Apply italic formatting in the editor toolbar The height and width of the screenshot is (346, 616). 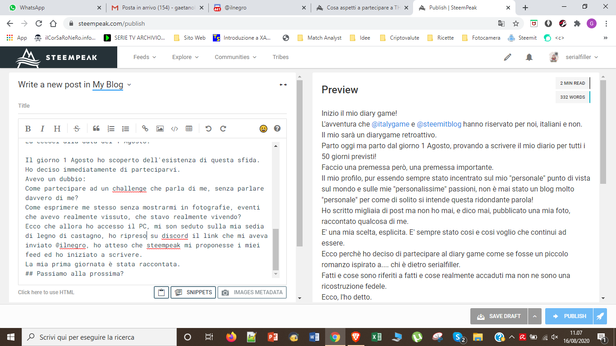[x=42, y=129]
